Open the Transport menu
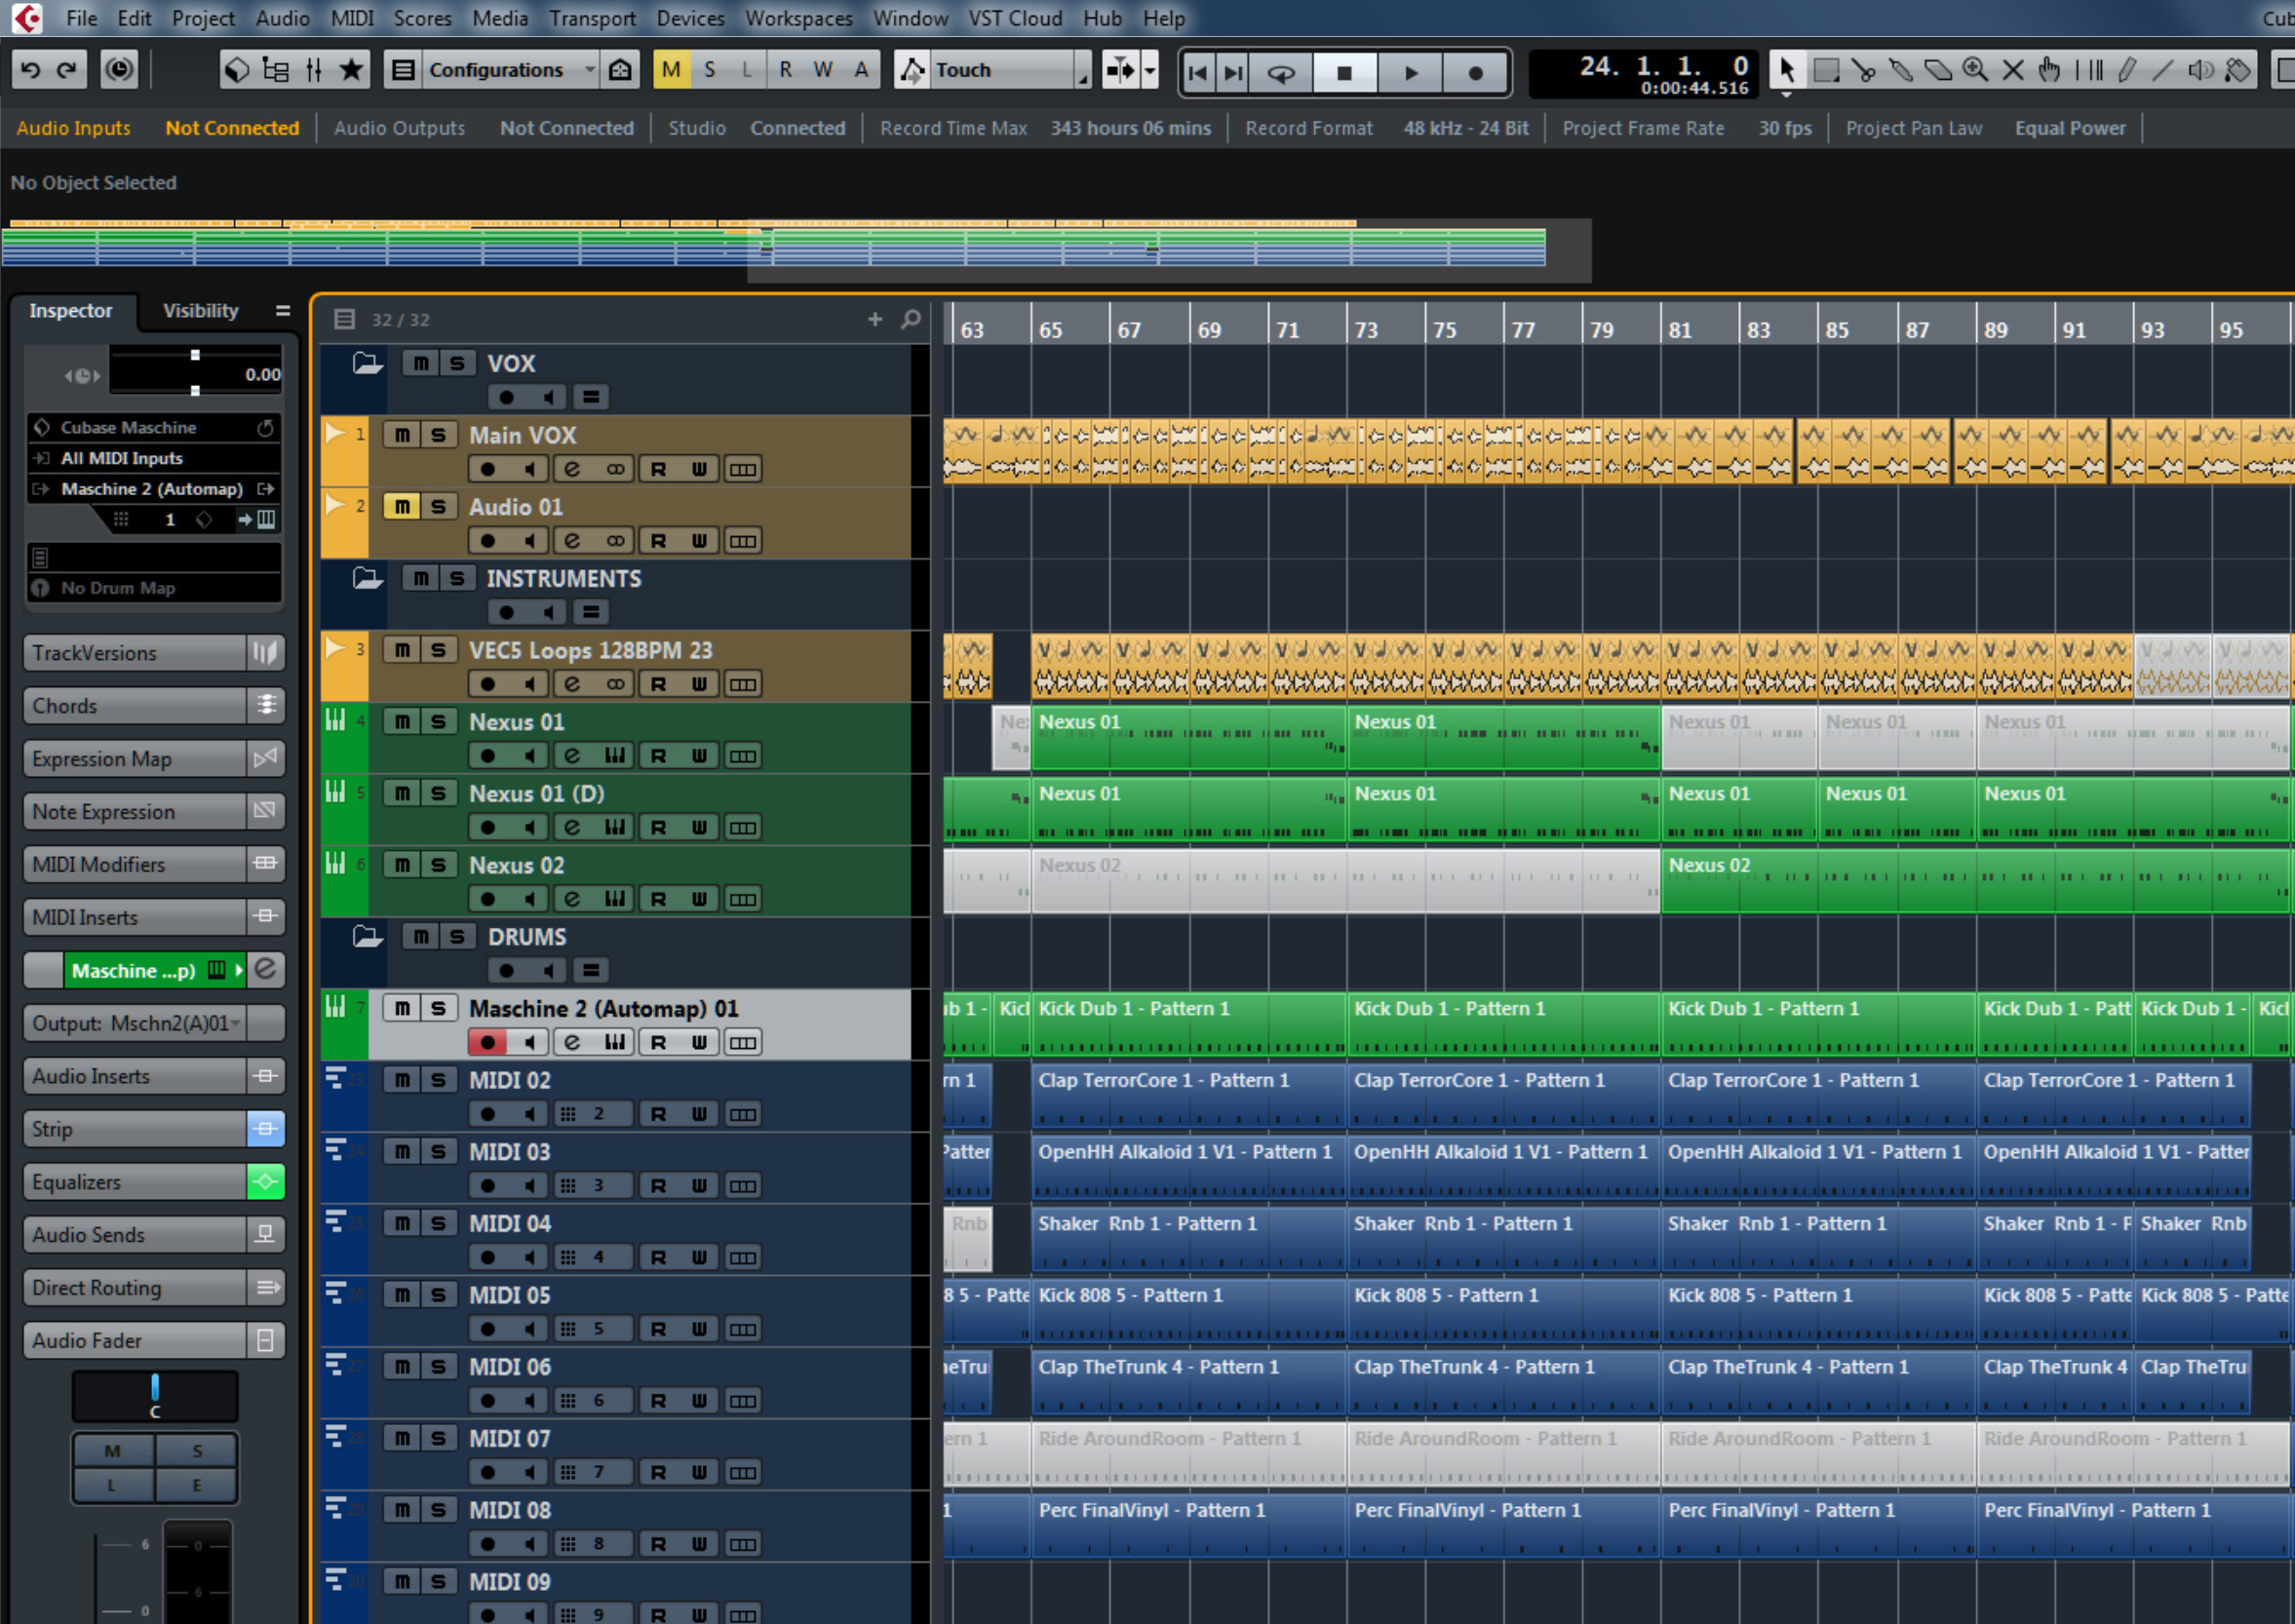Image resolution: width=2295 pixels, height=1624 pixels. coord(592,18)
